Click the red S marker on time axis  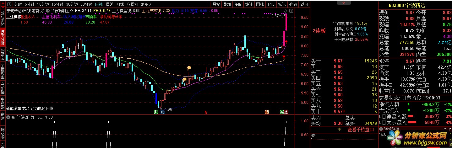coord(206,112)
